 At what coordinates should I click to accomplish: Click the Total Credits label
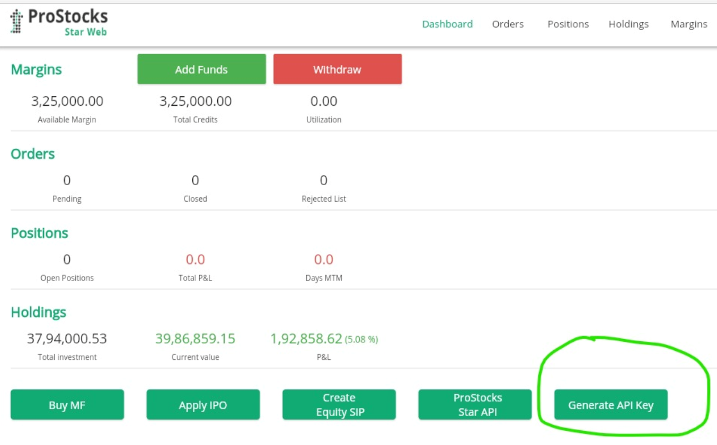pyautogui.click(x=195, y=120)
